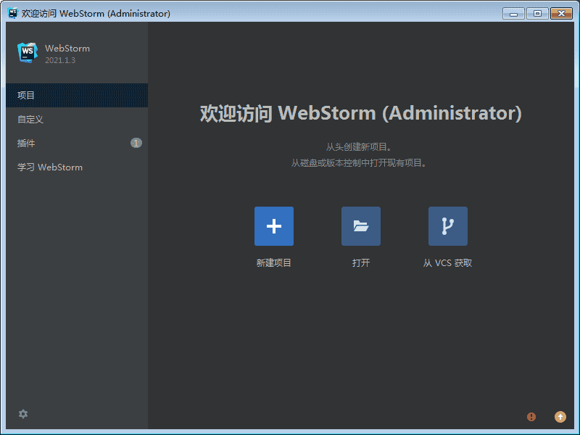Screen dimensions: 580x435
Task: Click 从 VCS 获取 to clone a repository
Action: point(448,262)
